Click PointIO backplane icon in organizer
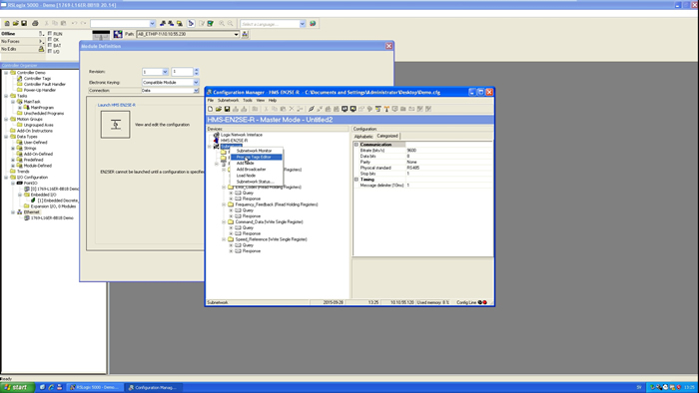The height and width of the screenshot is (393, 699). coord(20,183)
